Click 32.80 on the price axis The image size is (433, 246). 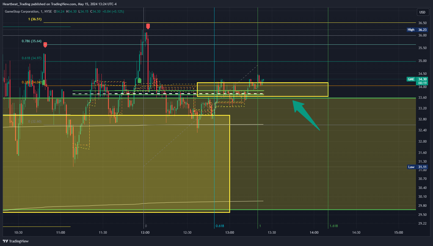coord(422,119)
